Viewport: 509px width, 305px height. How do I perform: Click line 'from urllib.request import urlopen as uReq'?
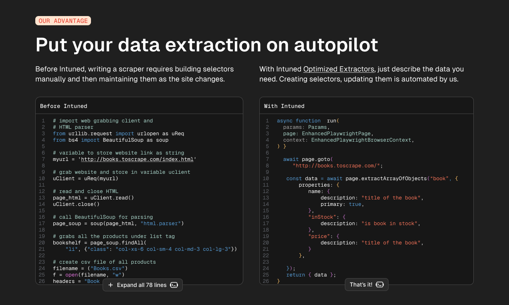click(119, 134)
